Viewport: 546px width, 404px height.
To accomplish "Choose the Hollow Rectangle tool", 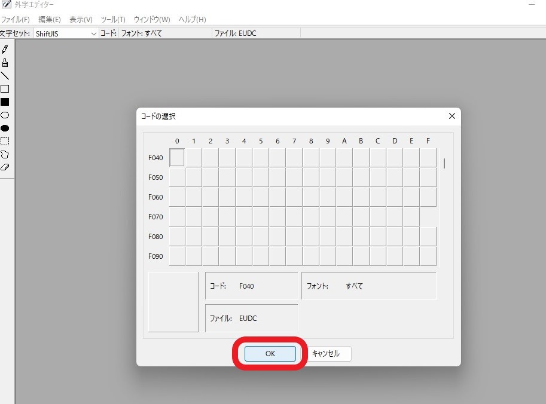I will coord(5,89).
